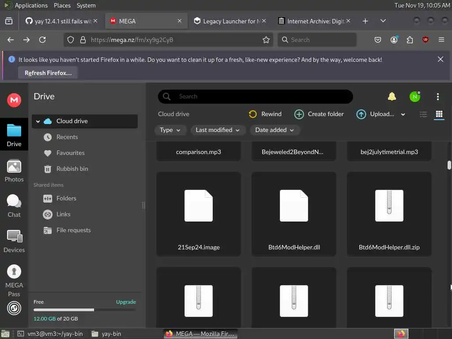Screen dimensions: 452x339
Task: Select Cloud drive in the tree
Action: (85, 121)
